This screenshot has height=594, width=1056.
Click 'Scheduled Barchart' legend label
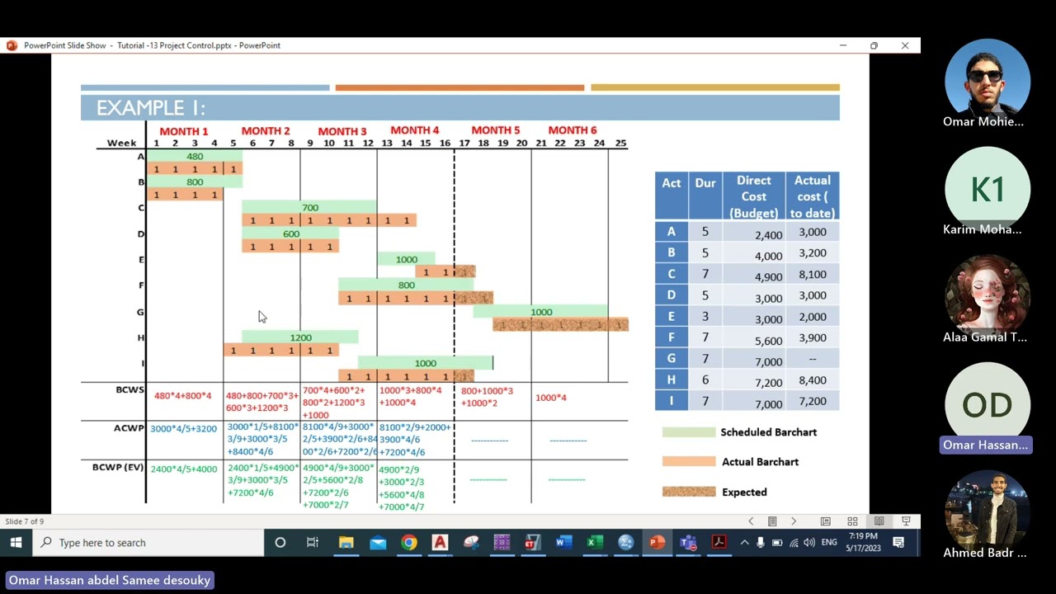(768, 431)
